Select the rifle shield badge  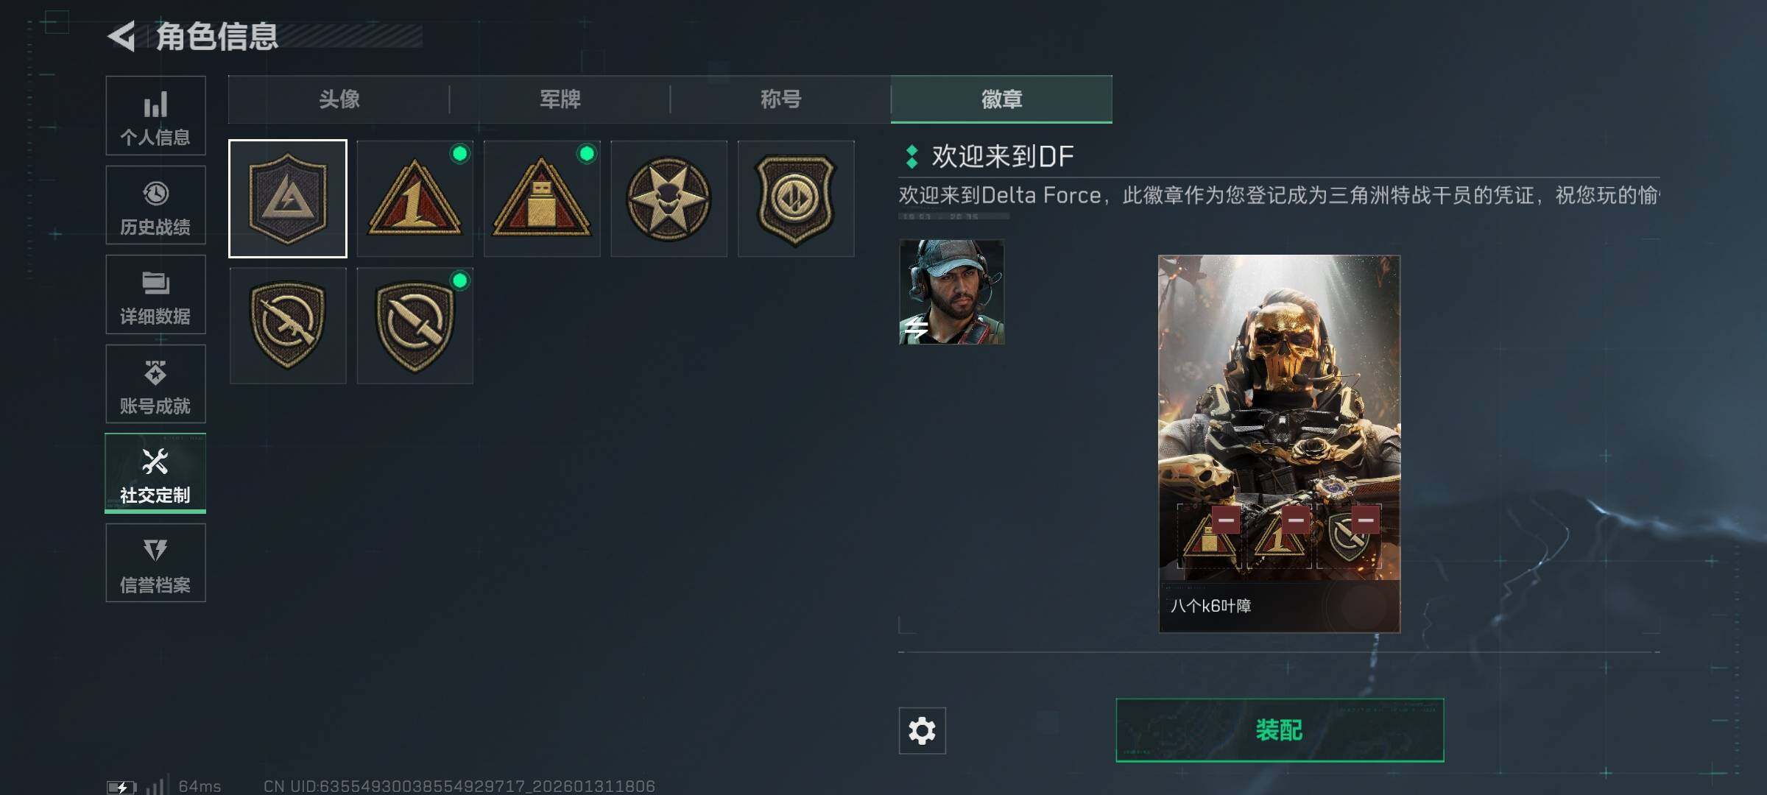tap(288, 325)
